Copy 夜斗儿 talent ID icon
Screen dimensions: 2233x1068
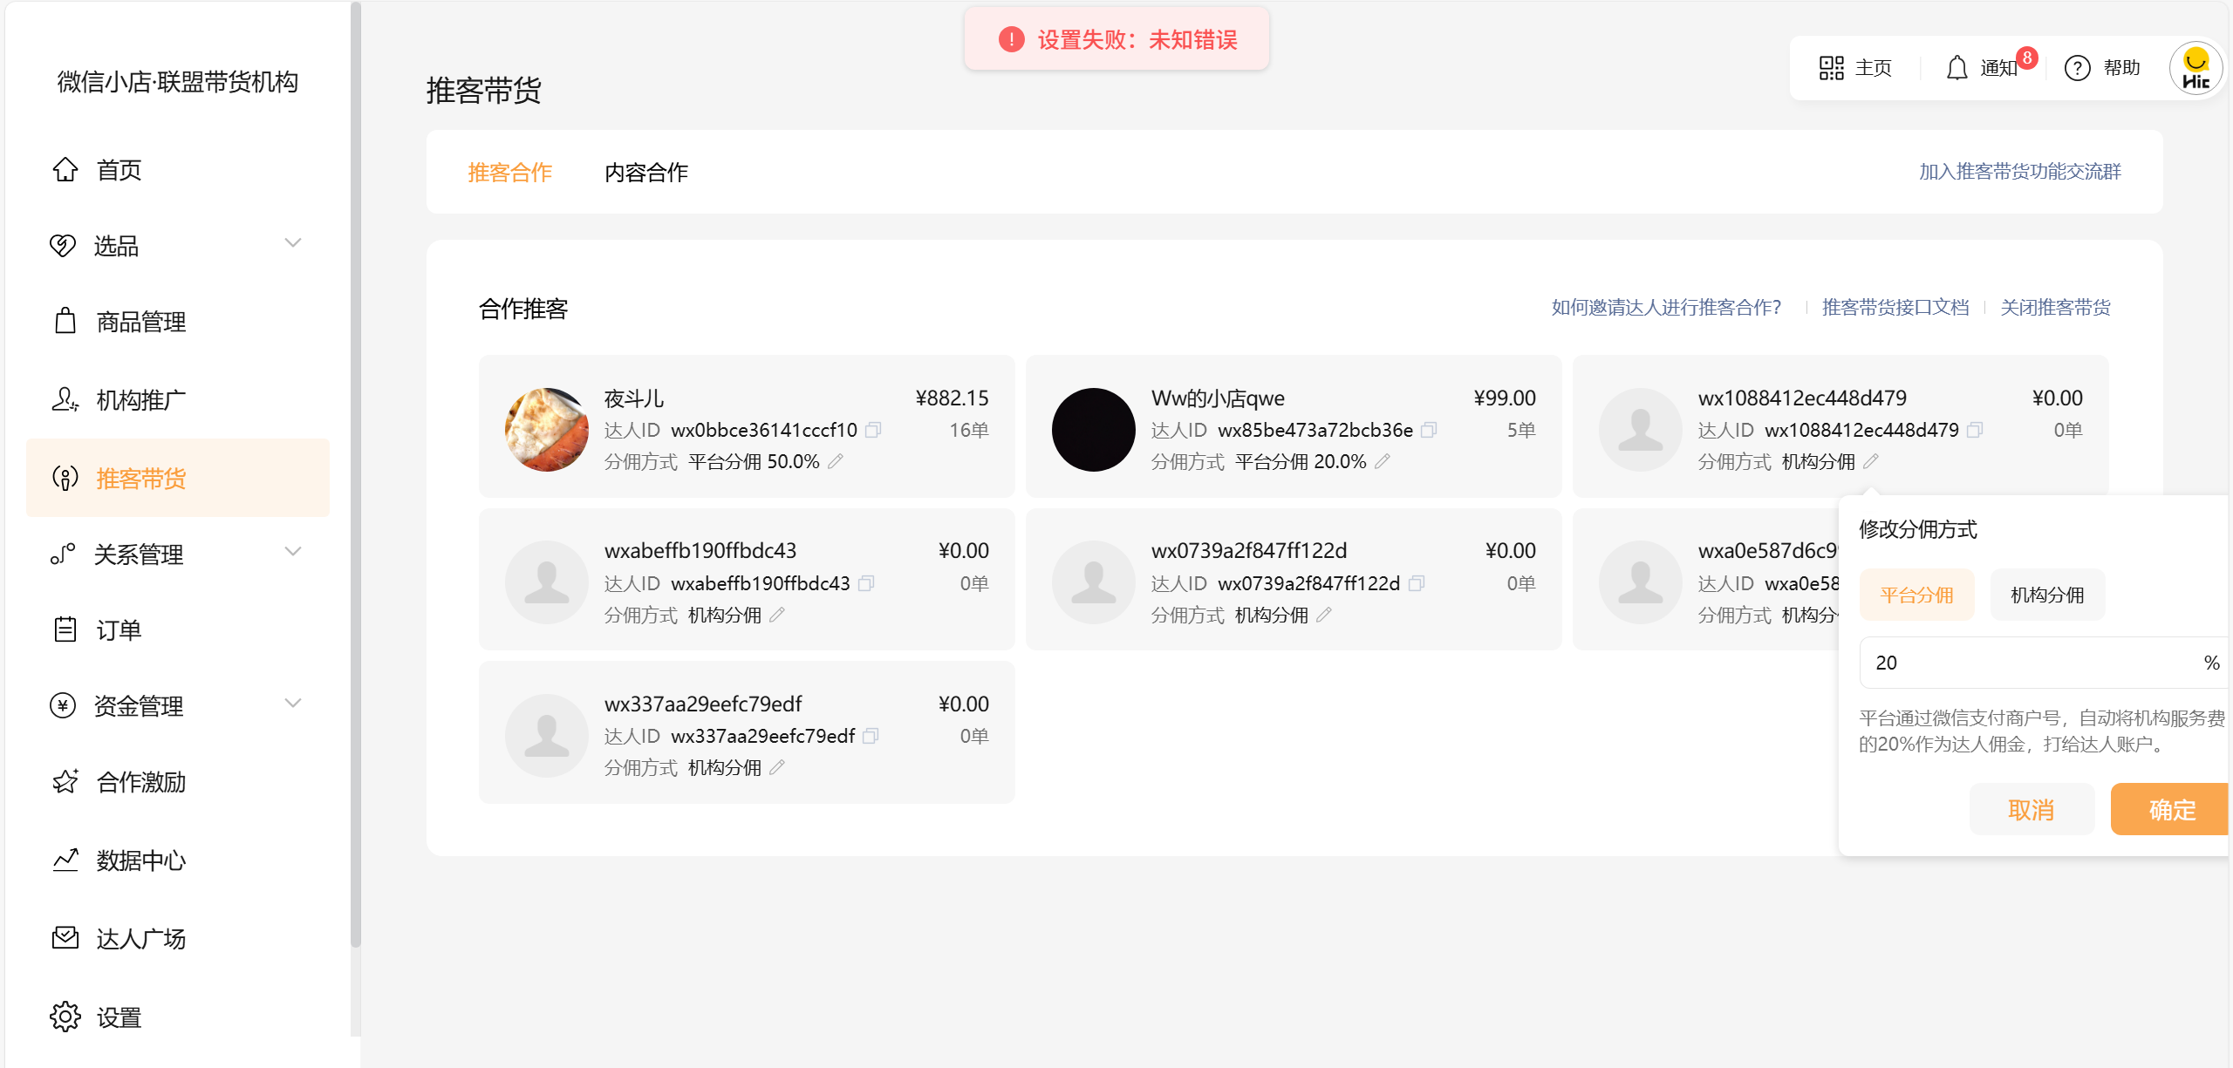pos(873,430)
